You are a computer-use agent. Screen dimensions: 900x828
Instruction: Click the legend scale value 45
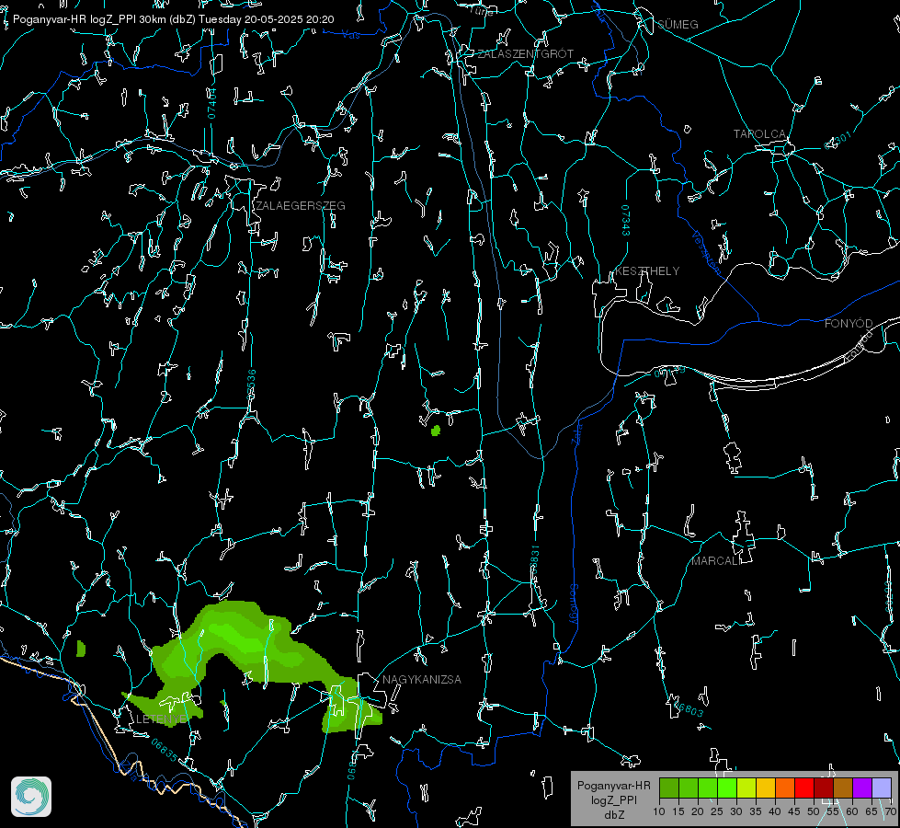793,811
